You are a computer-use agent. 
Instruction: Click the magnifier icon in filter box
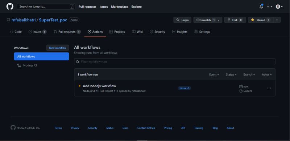[78, 61]
